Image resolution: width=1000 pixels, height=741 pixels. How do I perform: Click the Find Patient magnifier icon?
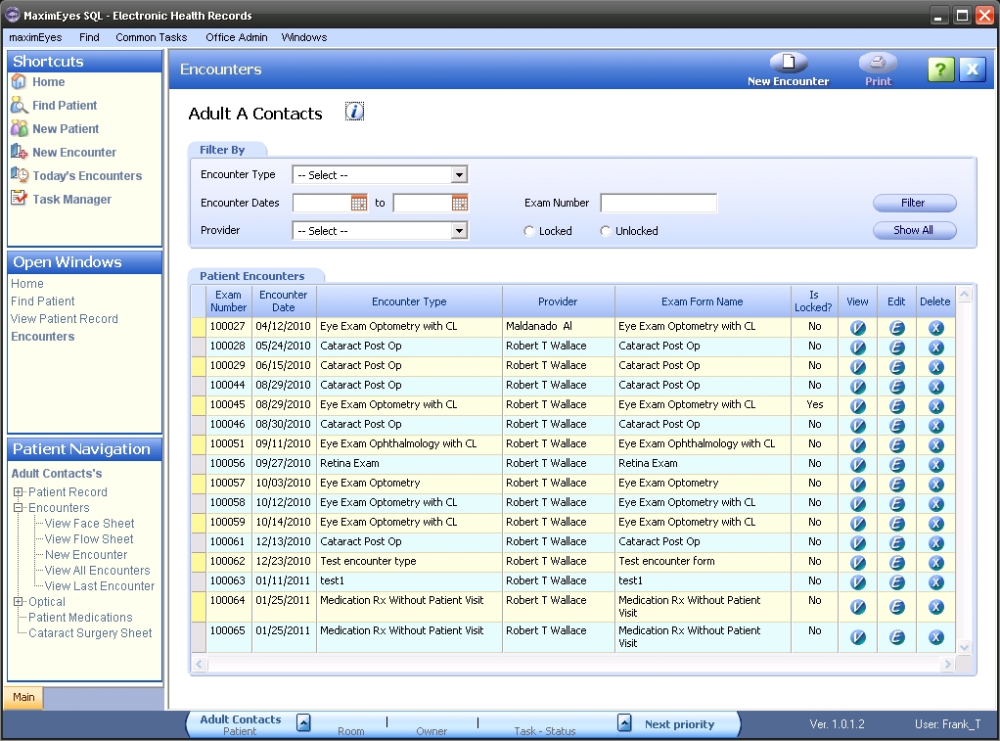pos(20,106)
